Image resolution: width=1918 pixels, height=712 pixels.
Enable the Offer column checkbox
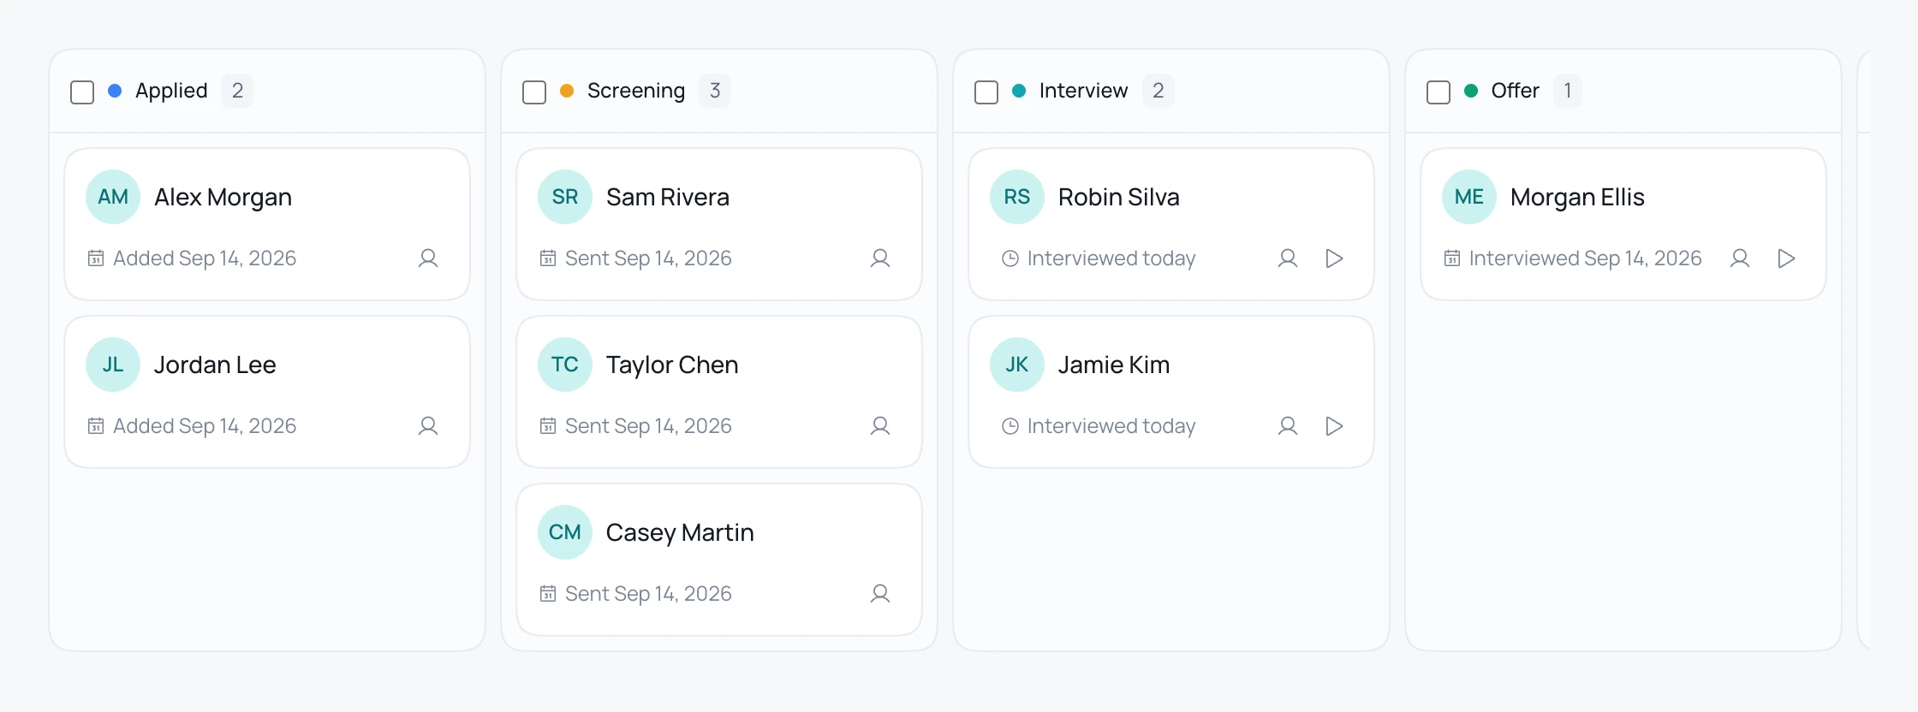tap(1438, 92)
